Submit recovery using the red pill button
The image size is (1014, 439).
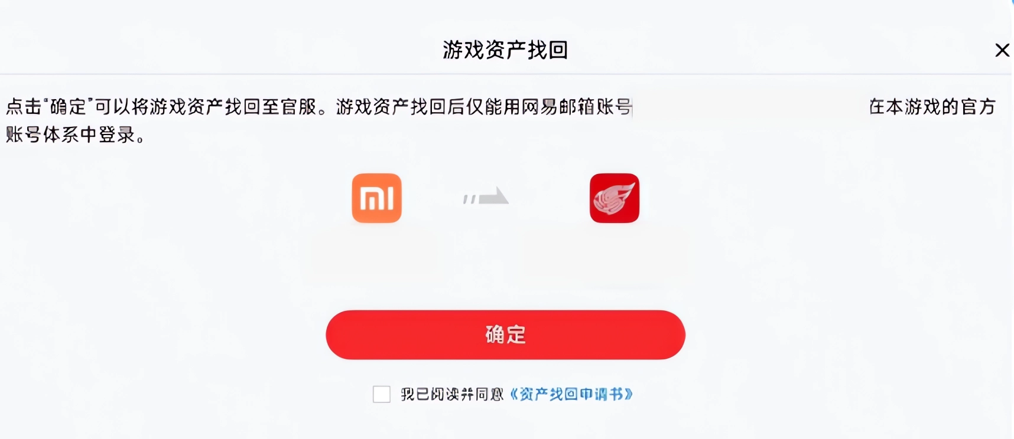click(x=505, y=335)
